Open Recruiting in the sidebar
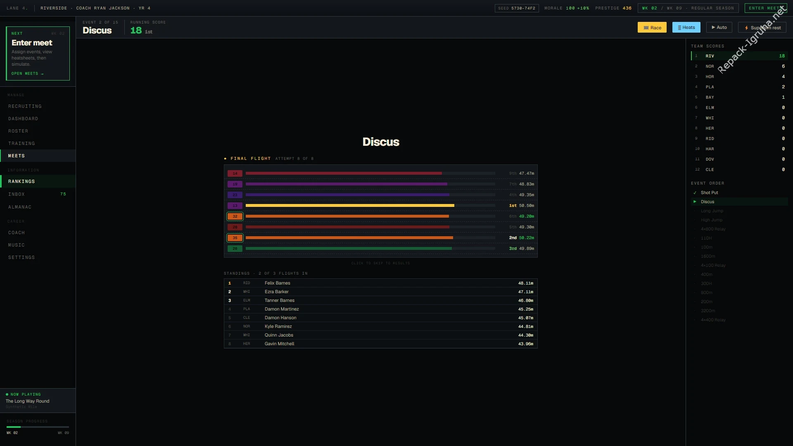The width and height of the screenshot is (793, 446). pos(38,107)
